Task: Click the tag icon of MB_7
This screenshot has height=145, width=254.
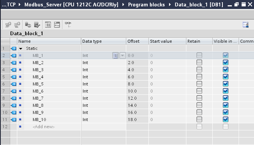Action: [x=14, y=98]
